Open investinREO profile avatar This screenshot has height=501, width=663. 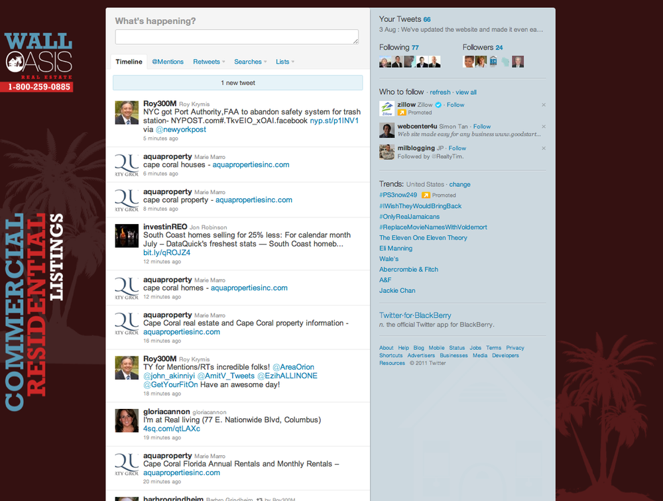[x=127, y=236]
